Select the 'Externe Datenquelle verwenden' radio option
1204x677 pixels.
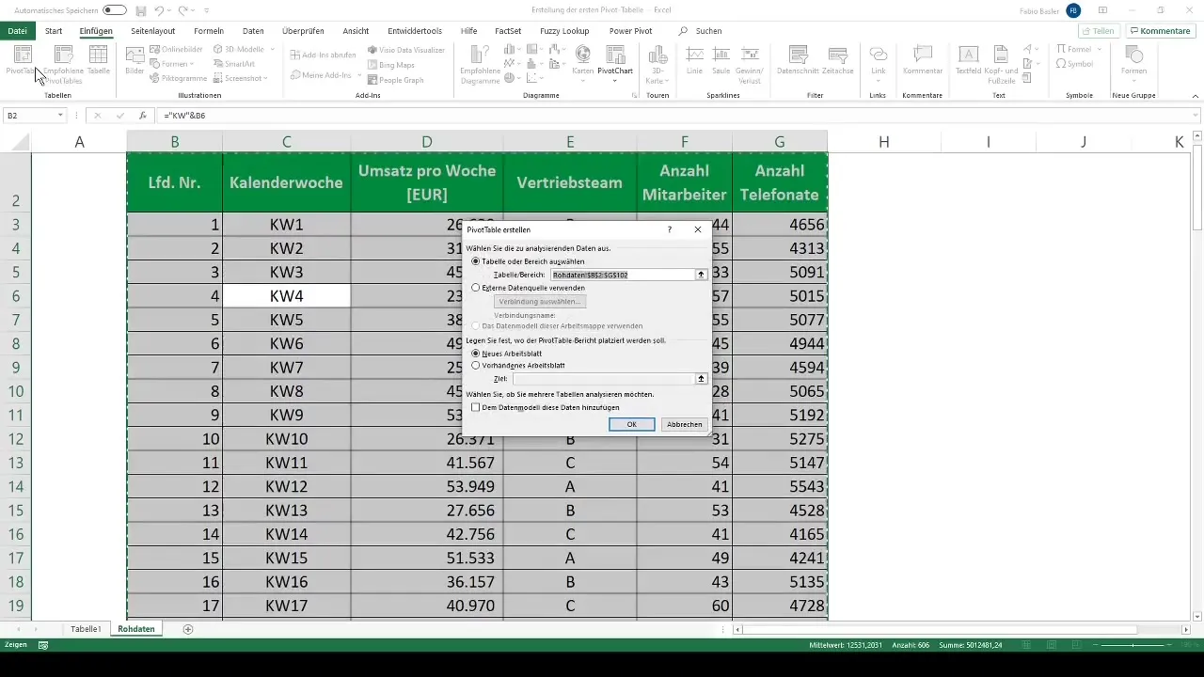(x=476, y=288)
